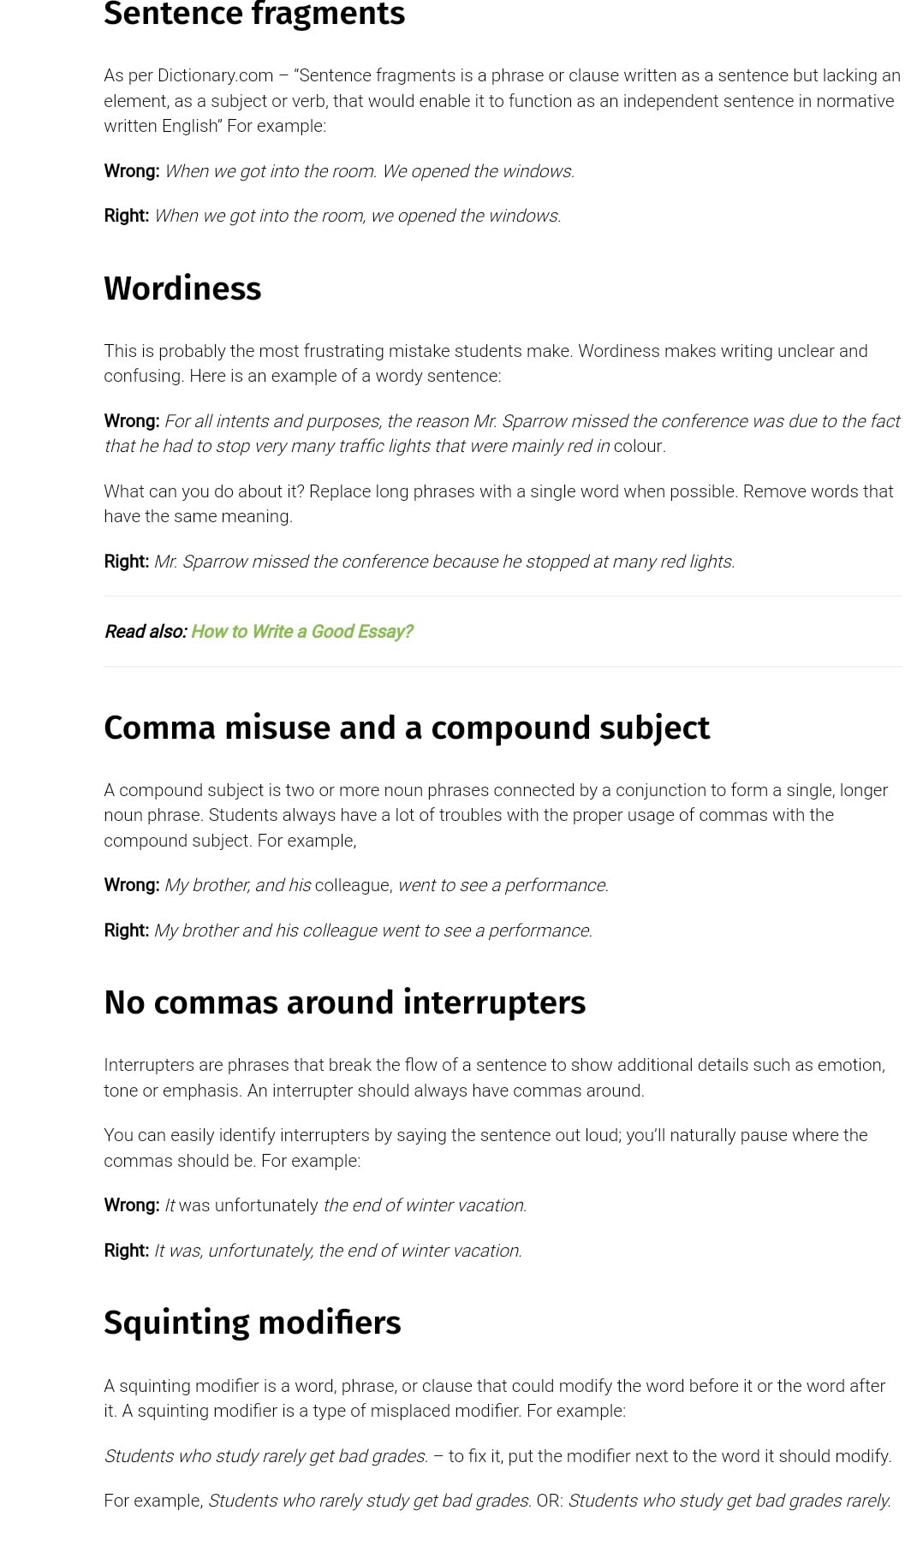The image size is (917, 1546).
Task: Click the 'Students who study rarely get bad grades' sentence
Action: pos(265,1456)
